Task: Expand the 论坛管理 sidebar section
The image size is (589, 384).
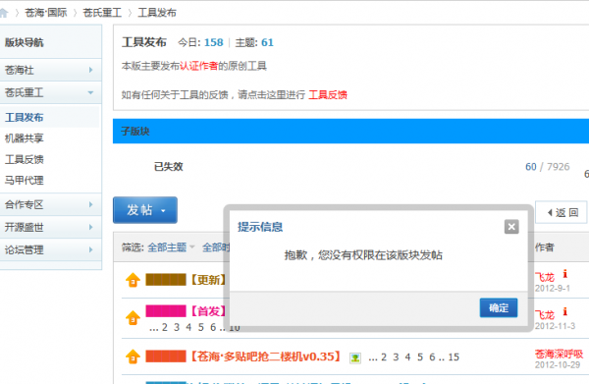Action: 51,249
